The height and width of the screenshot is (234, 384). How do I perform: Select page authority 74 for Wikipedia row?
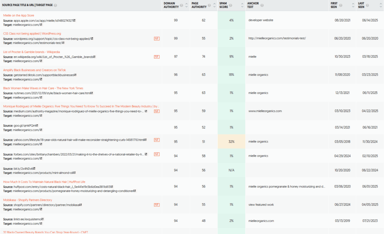204,56
